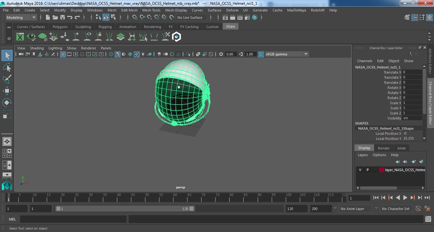Open XGen window shelf icon
This screenshot has width=434, height=232.
click(x=20, y=37)
